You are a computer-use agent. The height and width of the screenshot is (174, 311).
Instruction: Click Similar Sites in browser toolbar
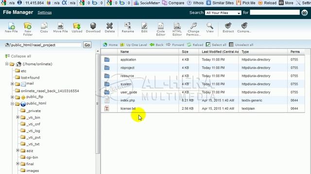[x=220, y=3]
